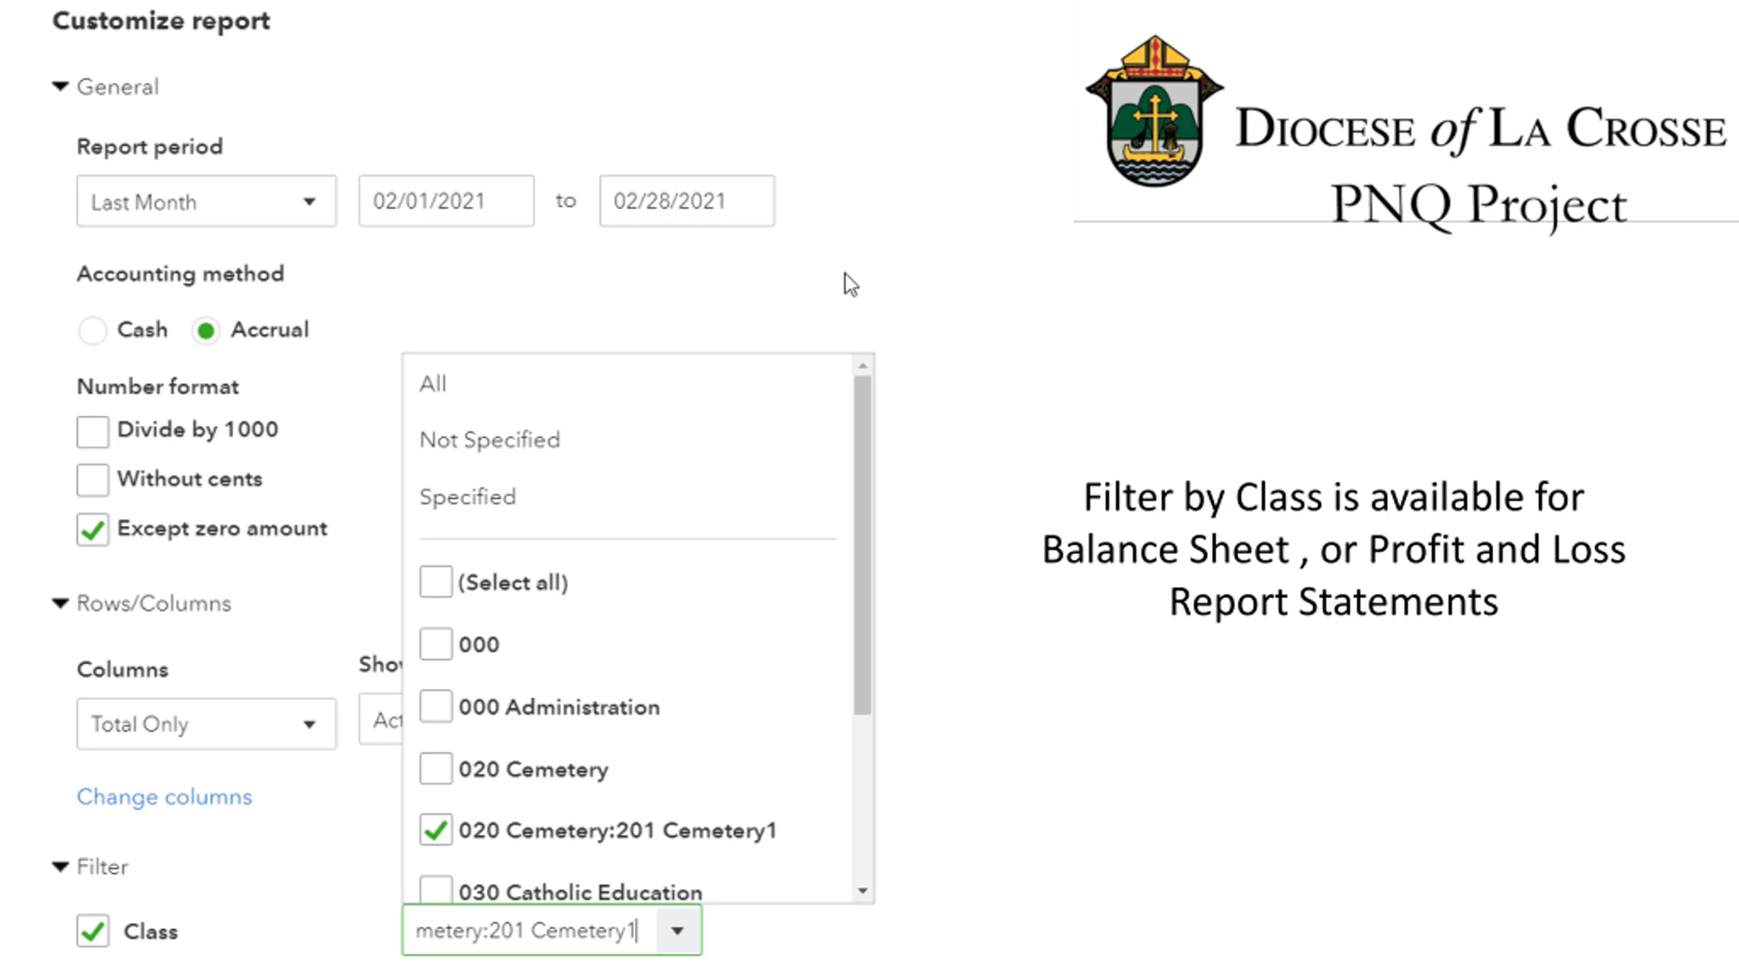Uncheck 020 Cemetery:201 Cemetery1 class

436,830
